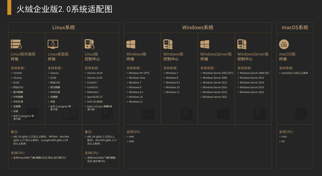322x176 pixels.
Task: Select the UOS-20 (统信) entry
Action: tap(95, 102)
